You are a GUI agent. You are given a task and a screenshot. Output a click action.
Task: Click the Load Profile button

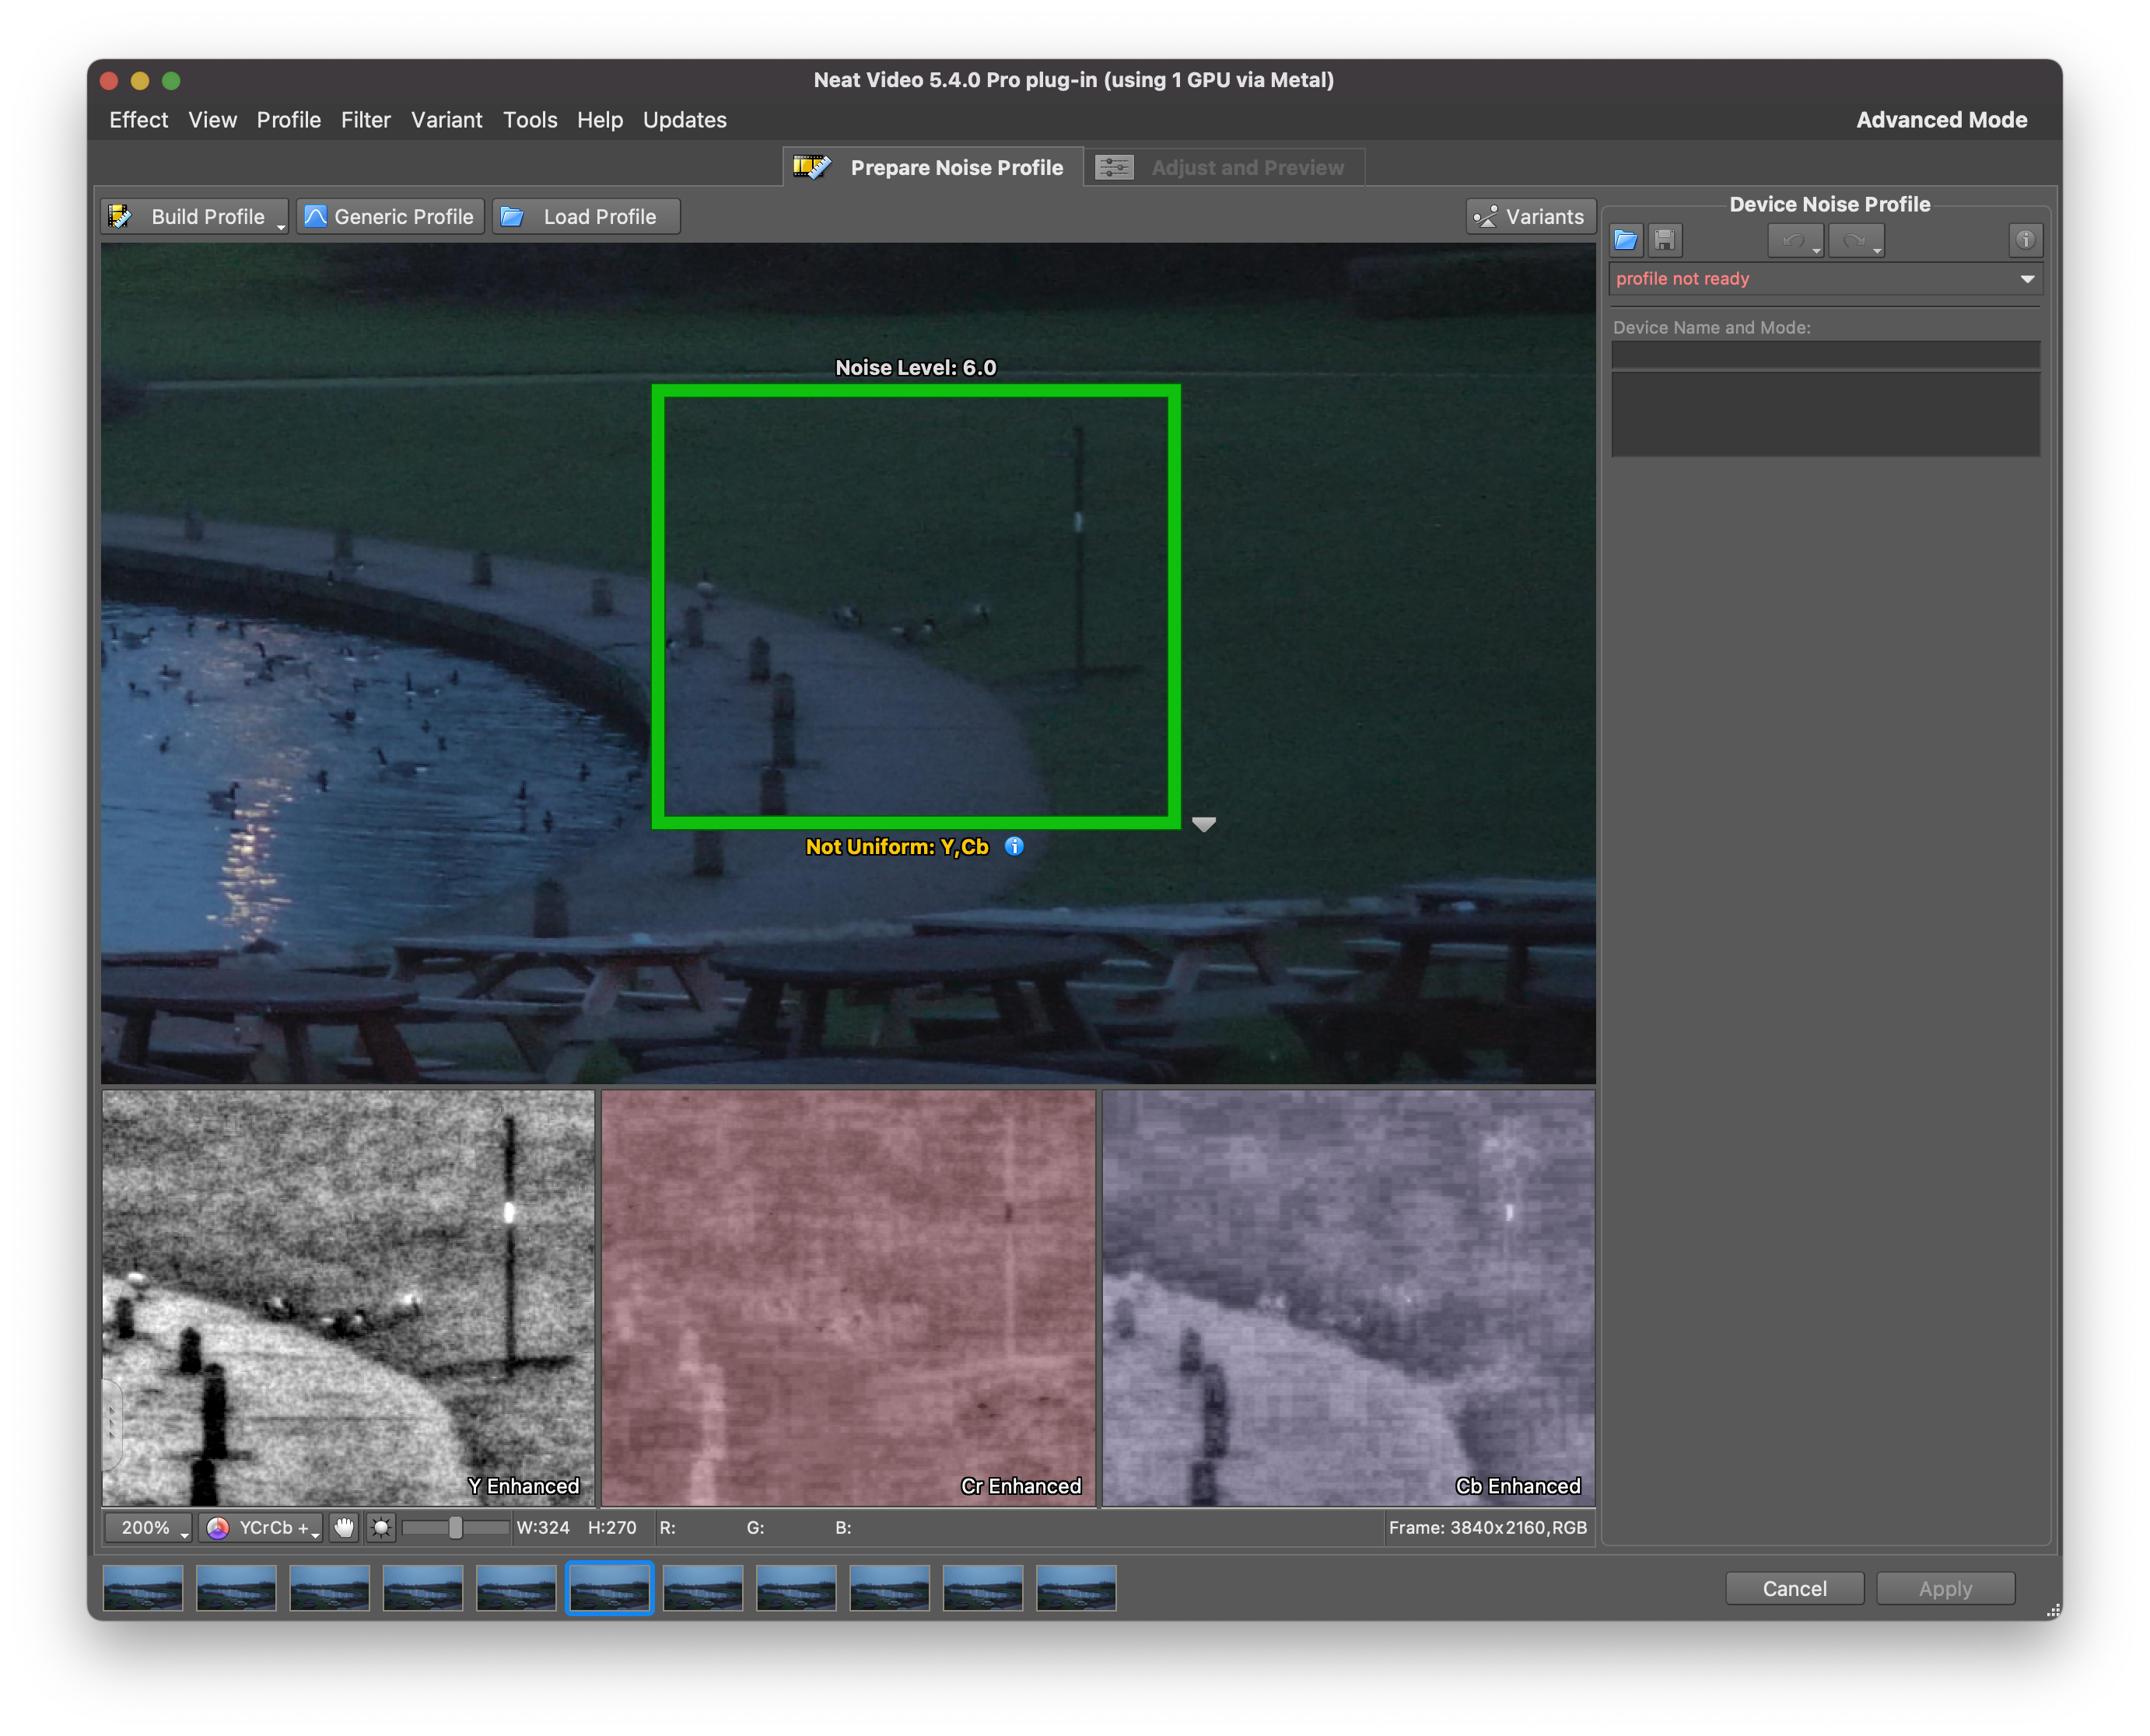click(x=586, y=217)
